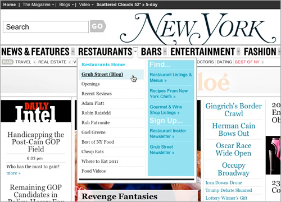Open Cheap Eats in the dropdown menu
The height and width of the screenshot is (202, 281).
(x=92, y=151)
